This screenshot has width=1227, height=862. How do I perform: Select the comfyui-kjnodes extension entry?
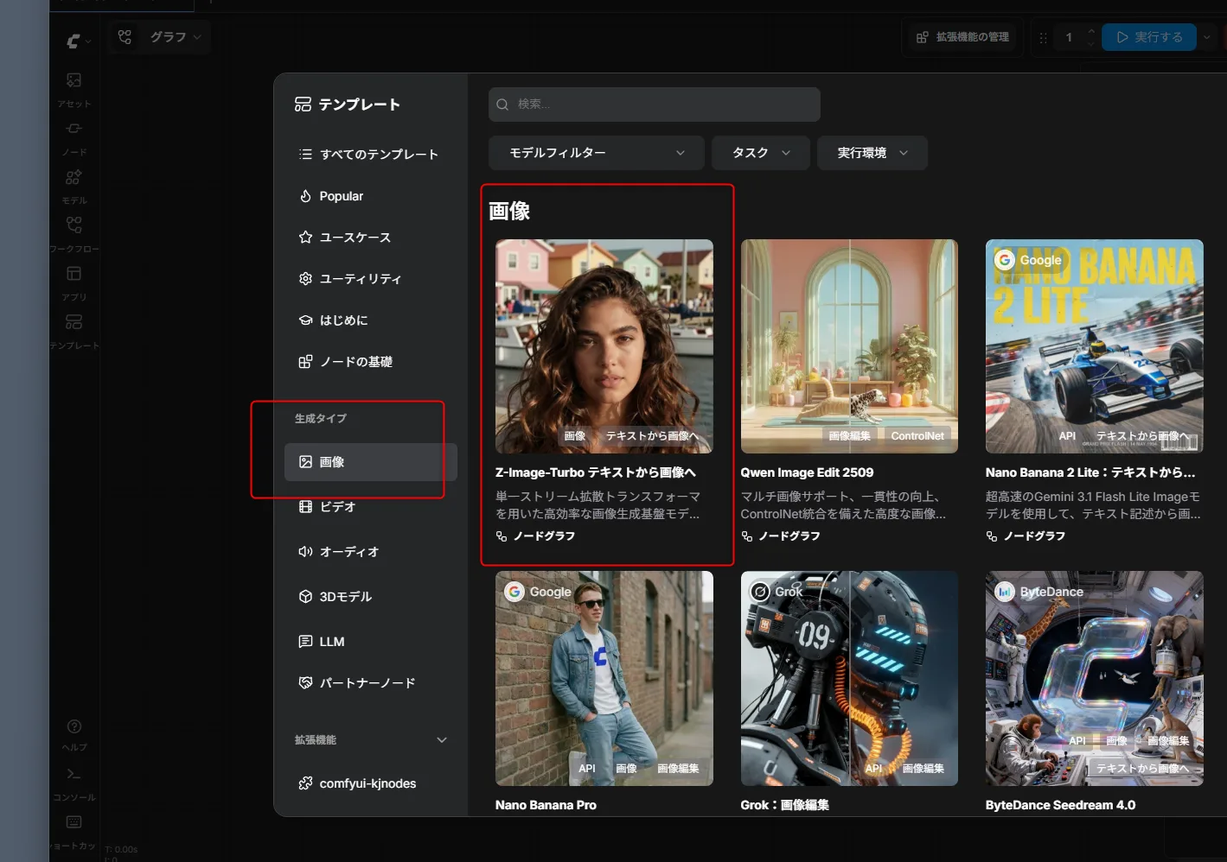pyautogui.click(x=370, y=783)
